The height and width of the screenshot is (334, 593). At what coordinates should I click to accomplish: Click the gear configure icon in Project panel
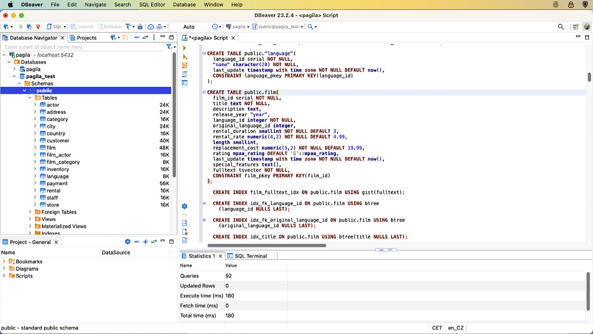pyautogui.click(x=127, y=242)
